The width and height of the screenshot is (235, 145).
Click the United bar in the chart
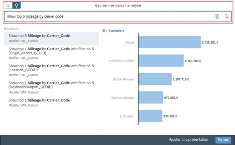170,42
